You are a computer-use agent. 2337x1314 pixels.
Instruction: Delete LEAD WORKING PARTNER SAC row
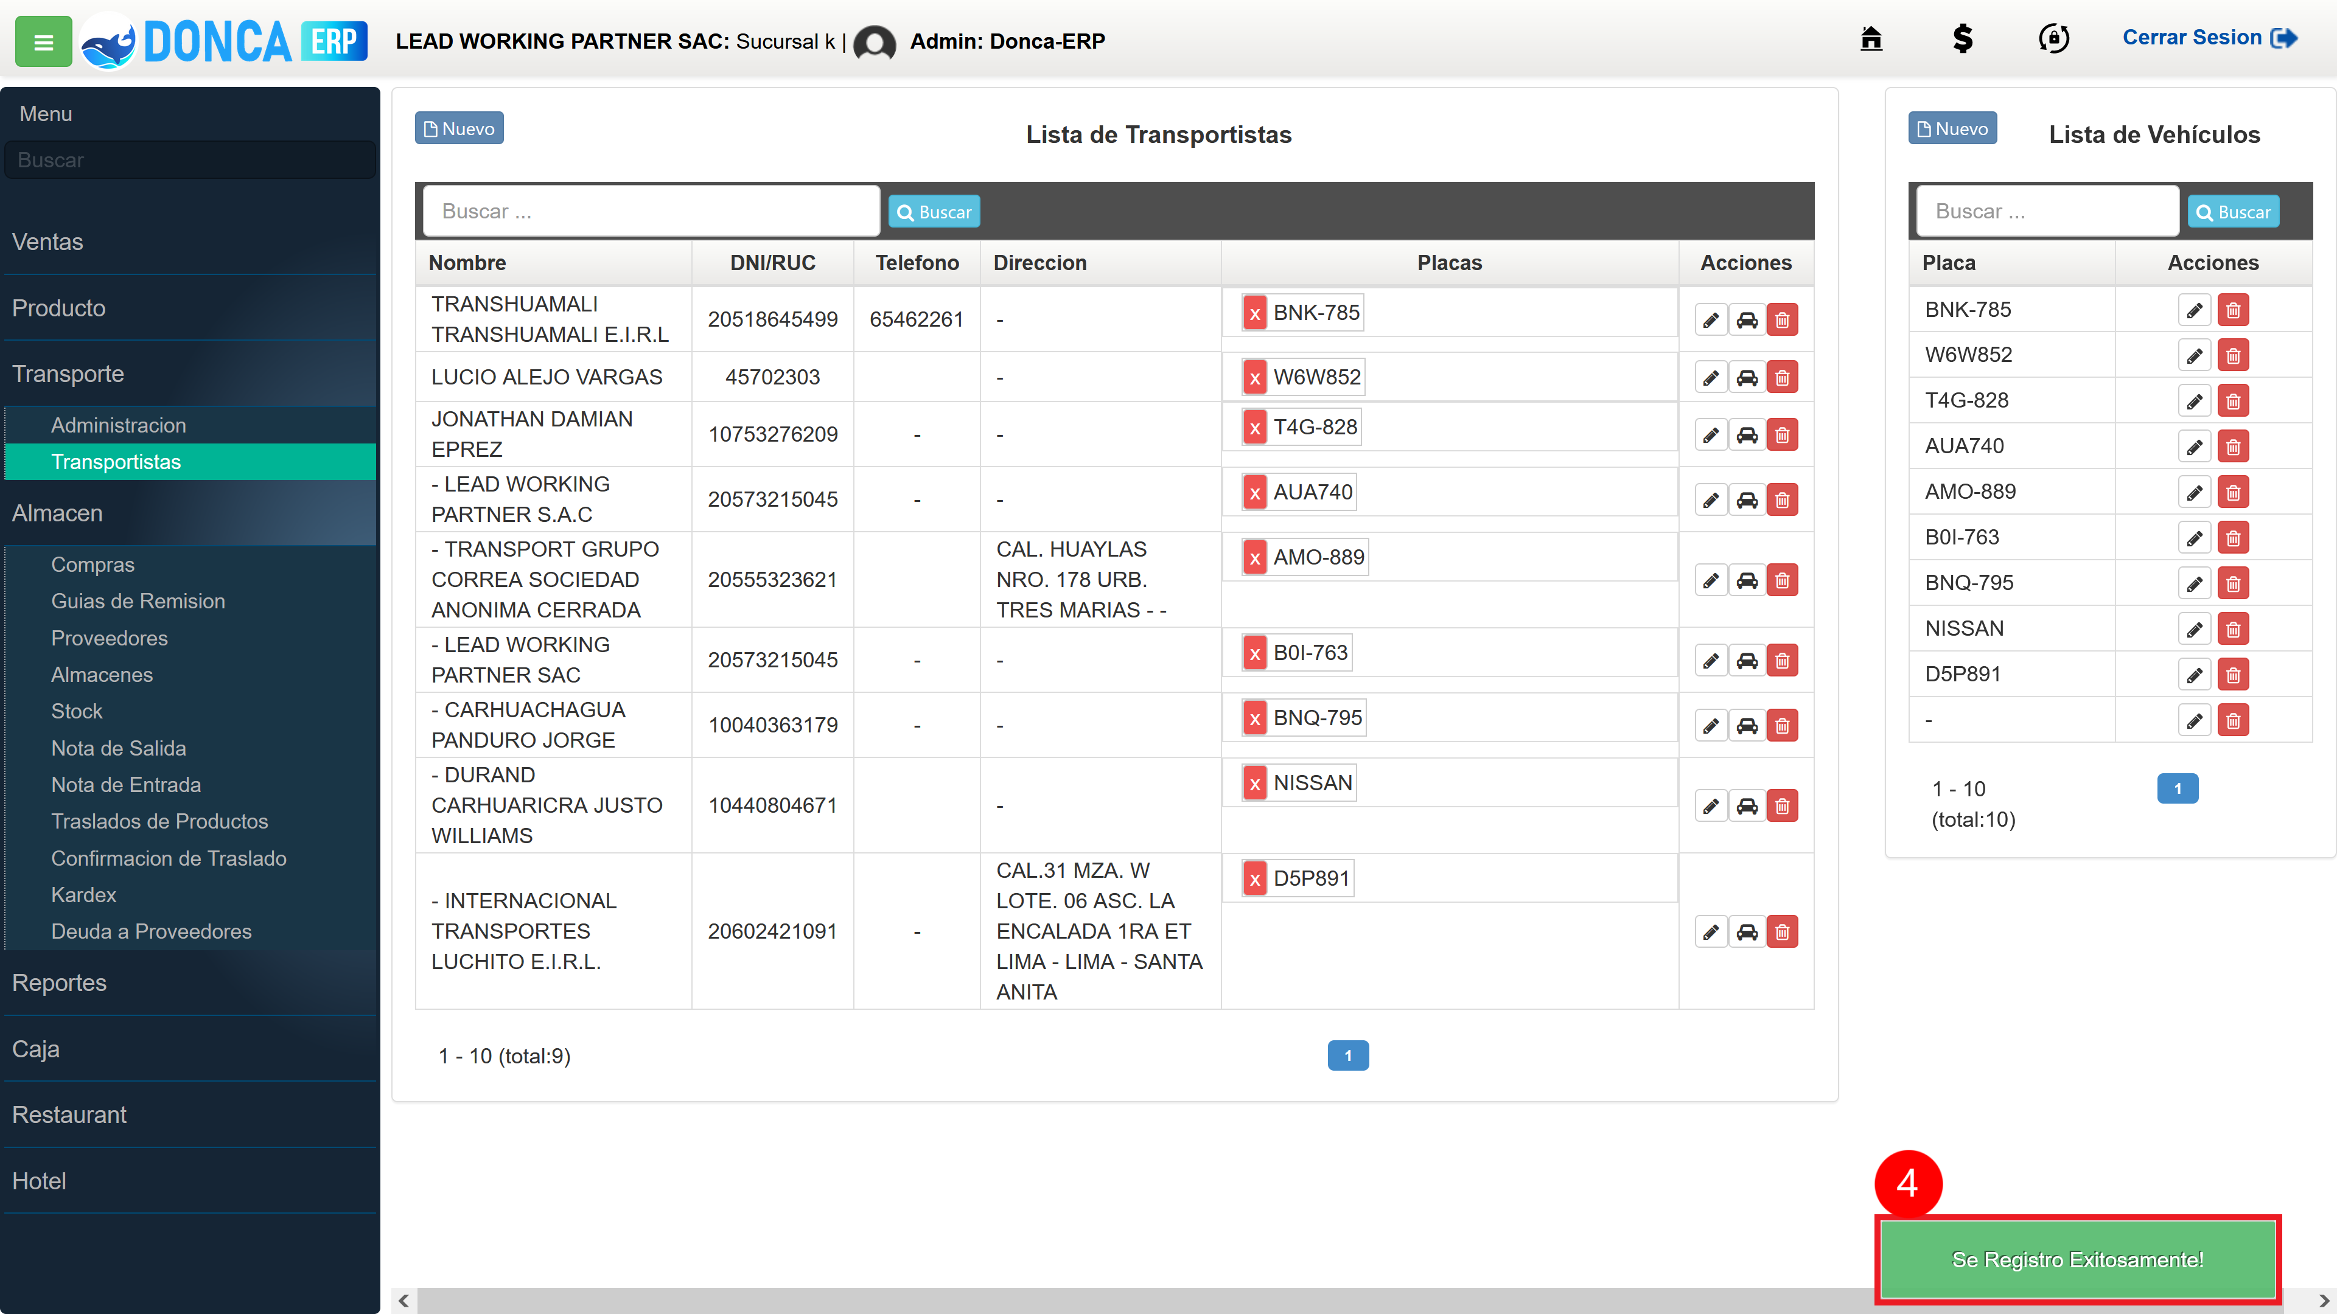1782,660
